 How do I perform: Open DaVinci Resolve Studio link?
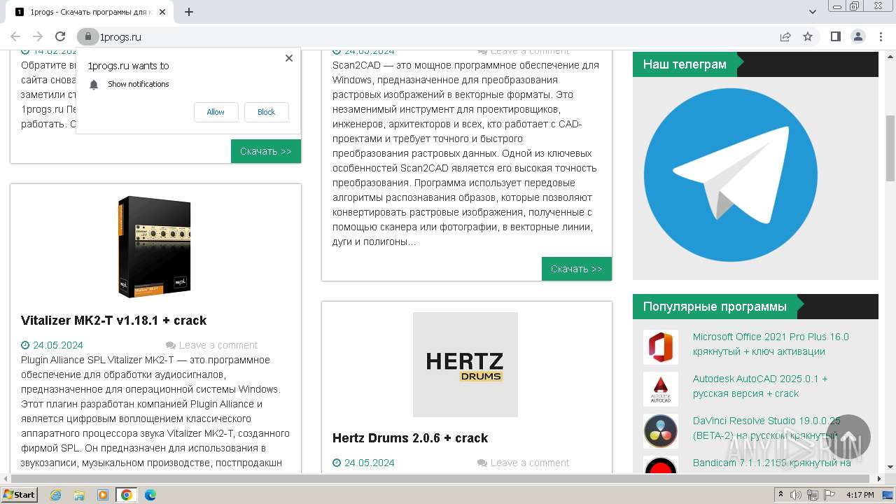(766, 428)
